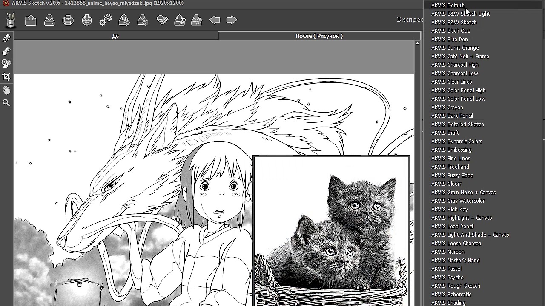Image resolution: width=545 pixels, height=306 pixels.
Task: Click the globe publish icon
Action: tap(87, 20)
